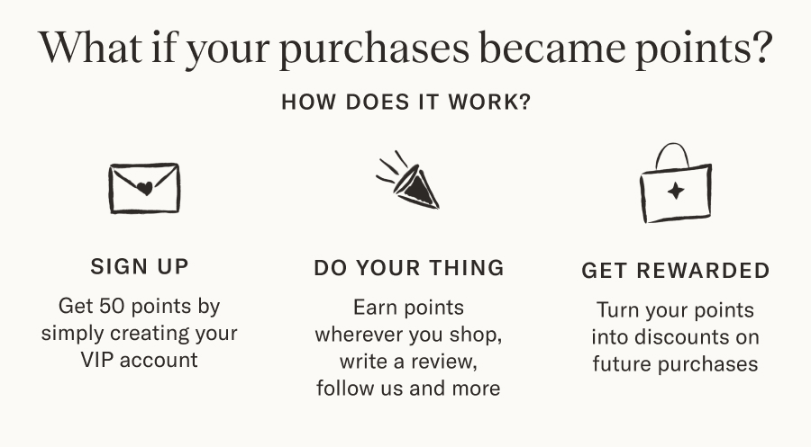Click the shopping bag icon
The height and width of the screenshot is (447, 811).
pos(676,183)
